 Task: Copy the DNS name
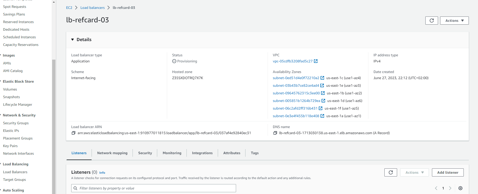275,133
